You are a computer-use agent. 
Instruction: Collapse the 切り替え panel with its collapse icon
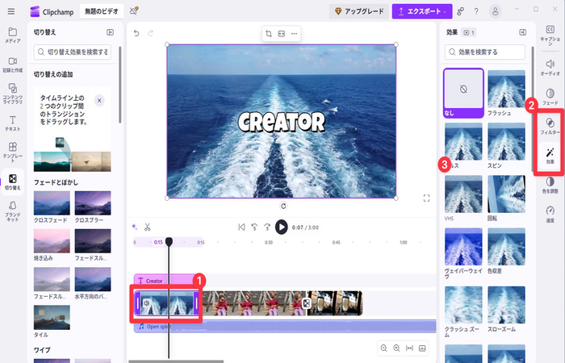point(110,32)
